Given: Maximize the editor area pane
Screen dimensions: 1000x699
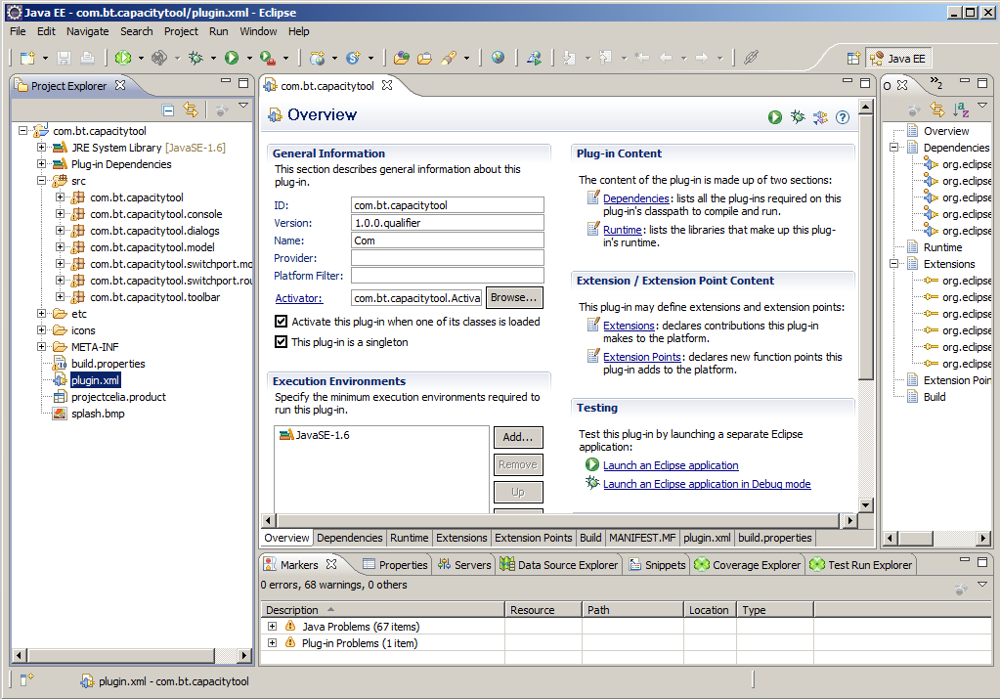Looking at the screenshot, I should [x=865, y=83].
